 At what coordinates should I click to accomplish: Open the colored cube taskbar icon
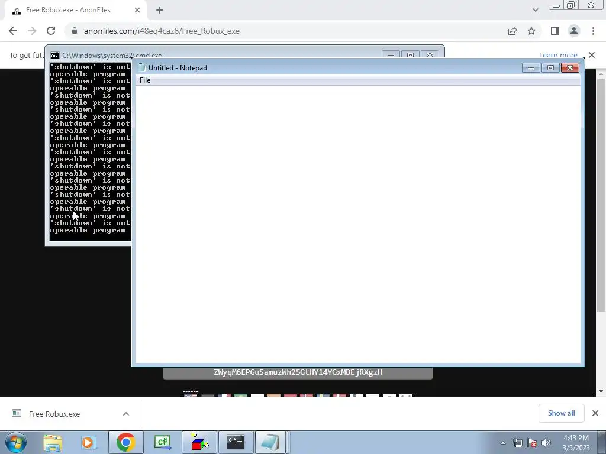pos(199,442)
